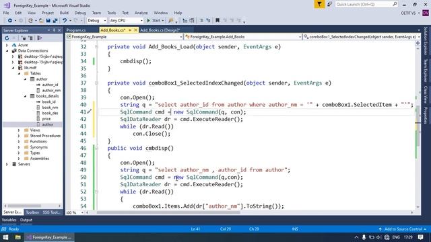Collapse the books_details table node
The width and height of the screenshot is (431, 242).
point(26,96)
